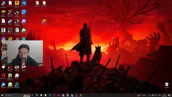
Task: Open the Intel WiFi driver icon
Action: (24, 4)
